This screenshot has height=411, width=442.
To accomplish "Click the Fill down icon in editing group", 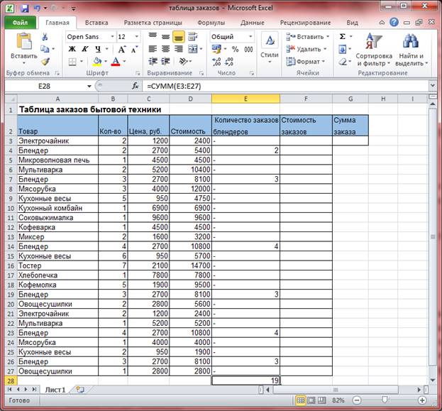I will 342,50.
